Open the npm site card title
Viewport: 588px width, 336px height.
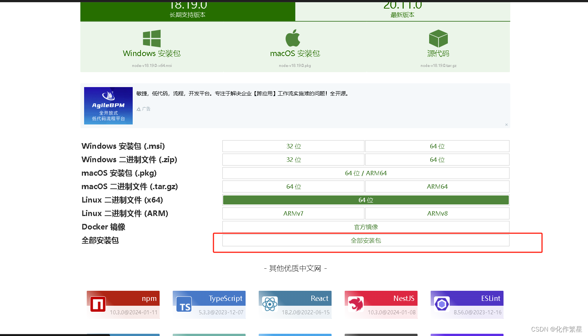point(149,299)
